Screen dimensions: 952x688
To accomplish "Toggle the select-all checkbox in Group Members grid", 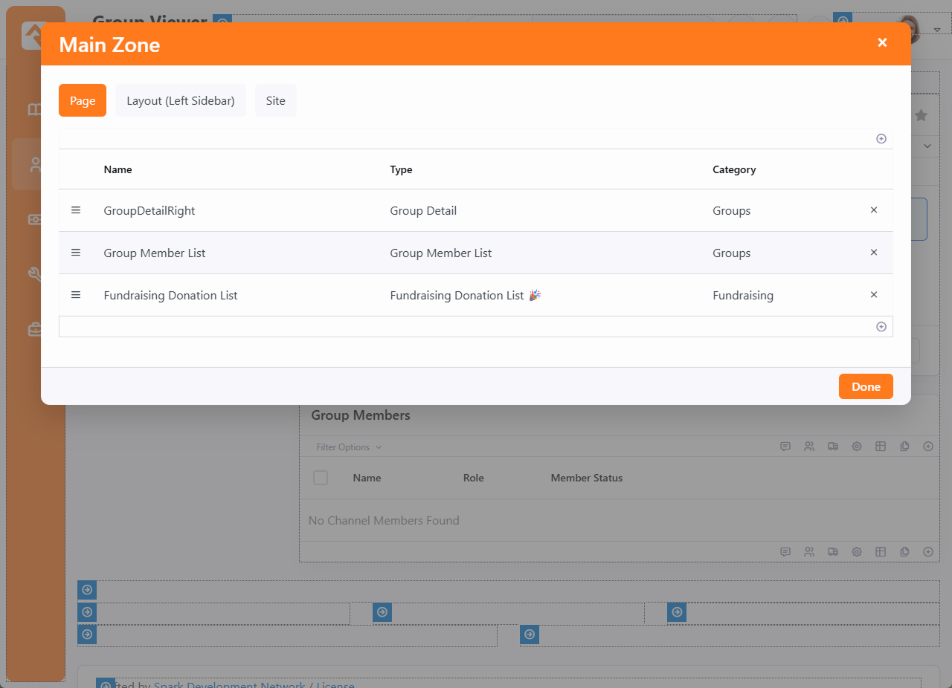I will 321,478.
